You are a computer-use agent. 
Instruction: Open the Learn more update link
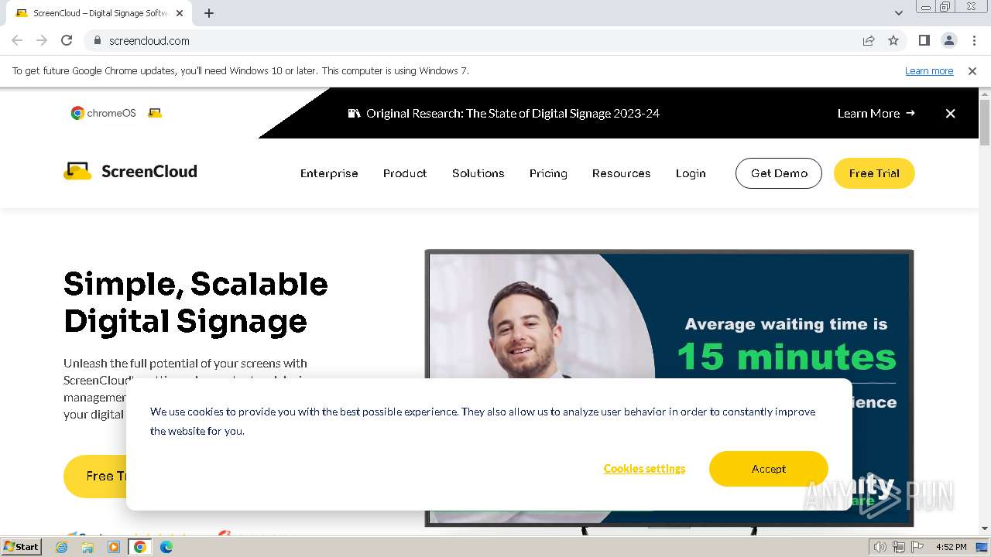[929, 70]
